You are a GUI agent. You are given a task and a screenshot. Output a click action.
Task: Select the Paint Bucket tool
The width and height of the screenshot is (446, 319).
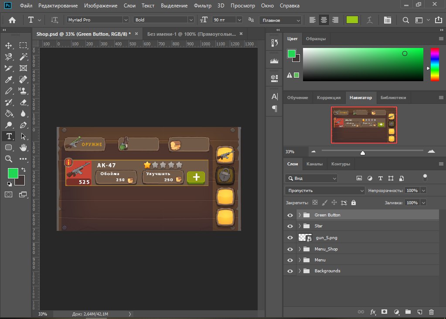[9, 113]
